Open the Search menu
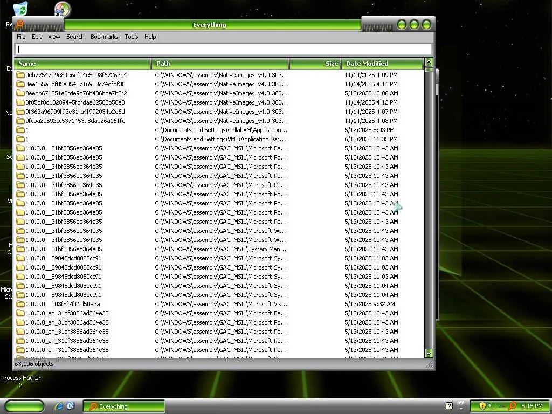This screenshot has height=414, width=552. click(x=75, y=37)
